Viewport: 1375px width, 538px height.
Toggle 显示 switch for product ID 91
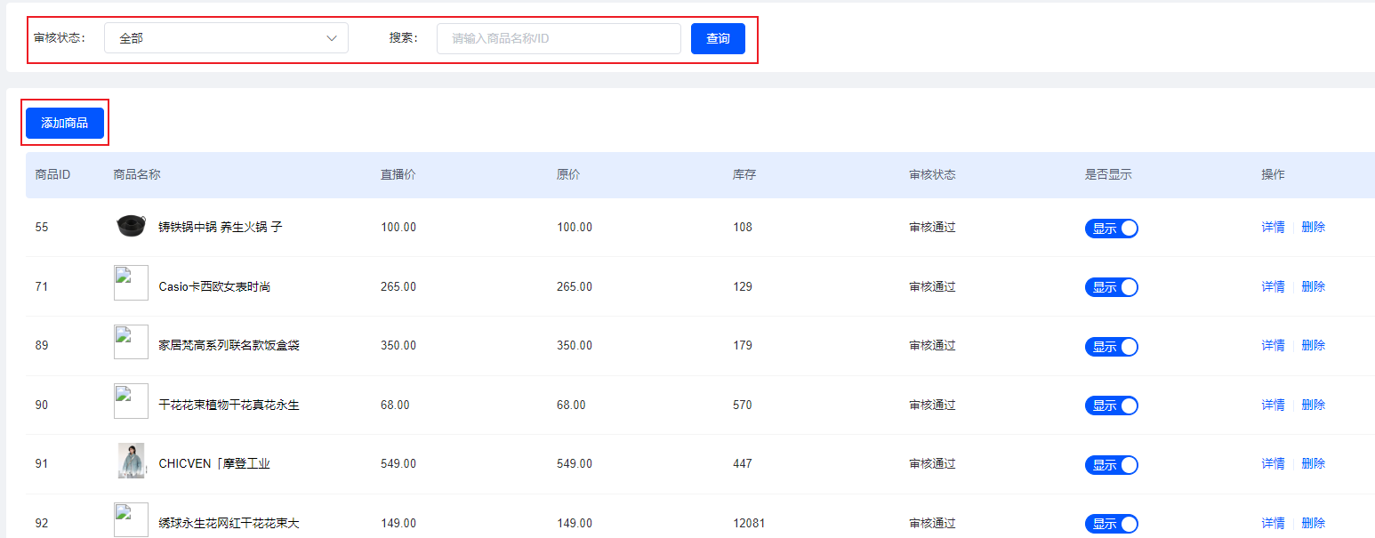(x=1111, y=465)
